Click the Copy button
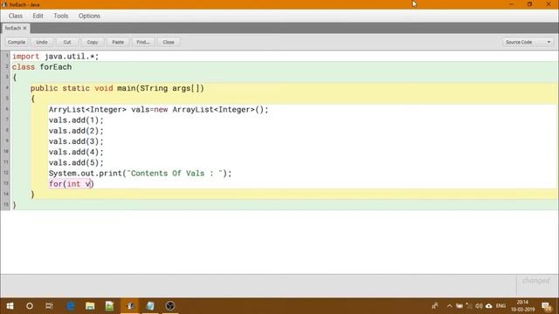559x314 pixels. click(x=93, y=42)
